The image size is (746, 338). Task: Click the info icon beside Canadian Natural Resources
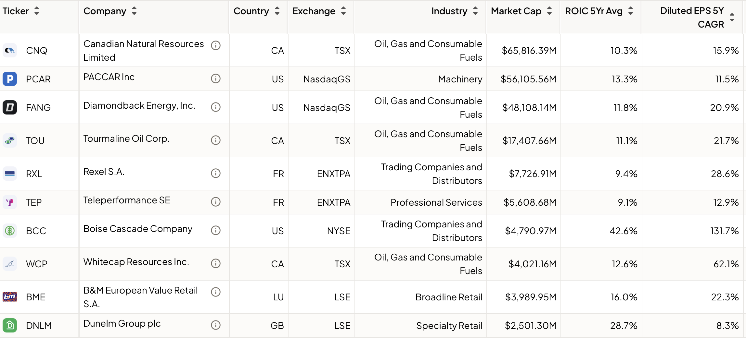215,45
